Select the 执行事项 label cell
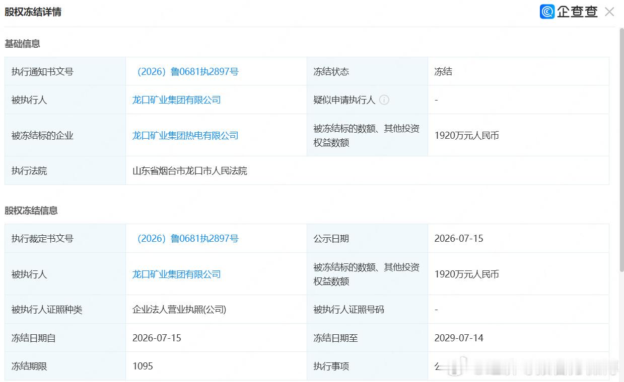The image size is (624, 382). point(368,366)
